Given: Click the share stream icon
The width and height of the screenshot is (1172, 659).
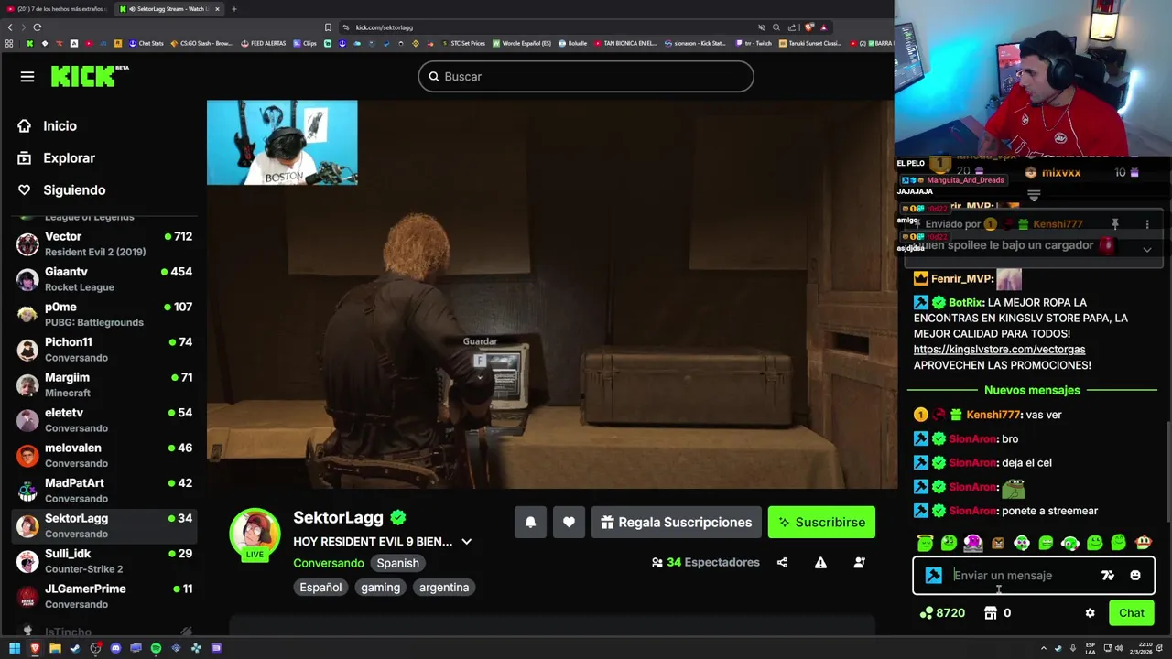Looking at the screenshot, I should [x=782, y=563].
